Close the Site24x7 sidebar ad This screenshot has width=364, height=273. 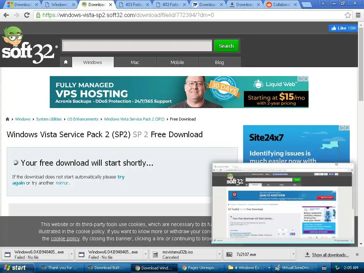point(347,128)
